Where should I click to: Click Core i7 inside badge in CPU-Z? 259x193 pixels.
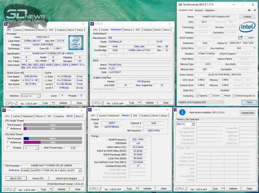[x=76, y=43]
